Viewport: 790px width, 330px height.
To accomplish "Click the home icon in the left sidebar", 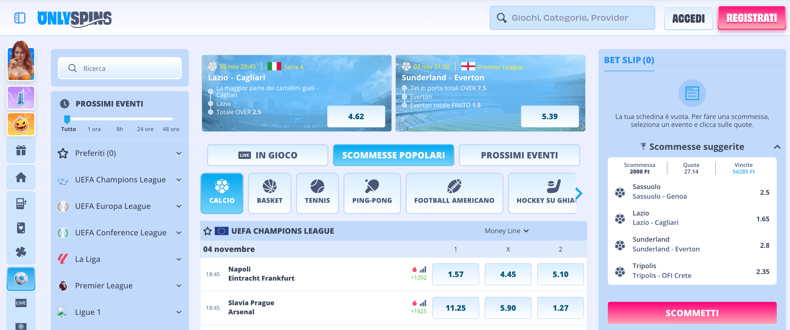I will click(x=20, y=177).
